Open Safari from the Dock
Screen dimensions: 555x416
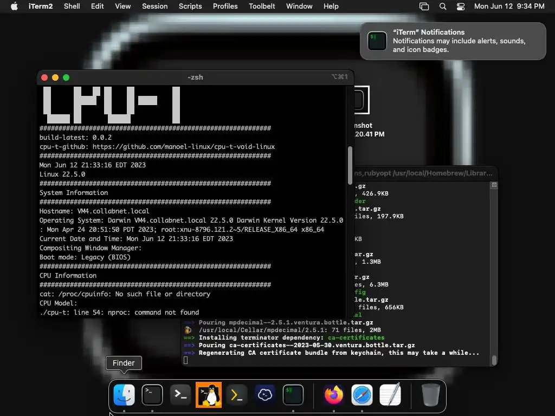tap(362, 394)
